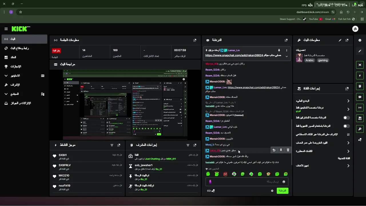Open the filter in the إجراءات المشرف panel
366x206 pixels.
188,145
